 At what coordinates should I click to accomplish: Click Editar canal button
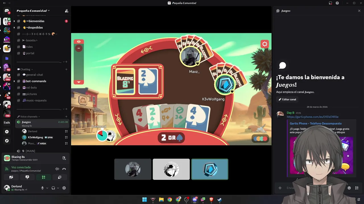tap(287, 99)
